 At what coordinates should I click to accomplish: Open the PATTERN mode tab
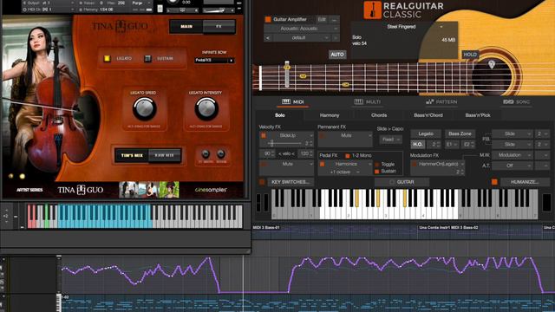[x=441, y=102]
